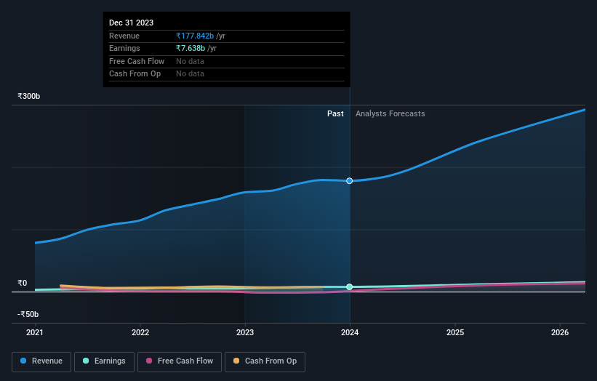The image size is (597, 381).
Task: Click Free Cash Flow row in tooltip
Action: [227, 61]
